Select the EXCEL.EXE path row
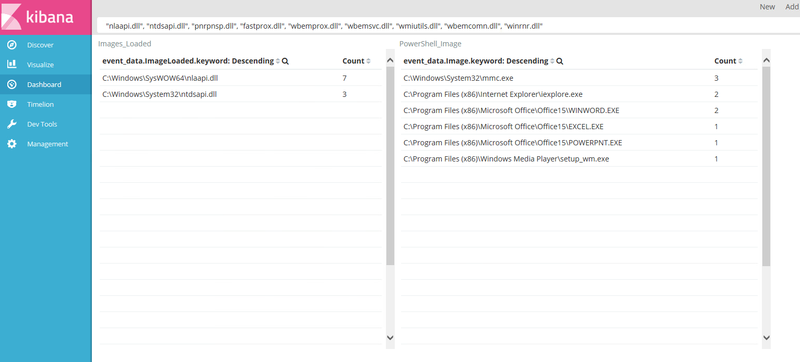 [x=579, y=126]
